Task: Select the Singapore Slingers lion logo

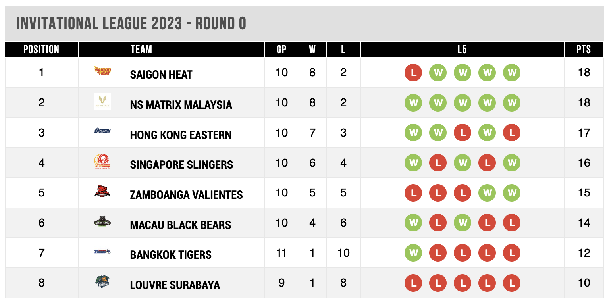Action: 102,162
